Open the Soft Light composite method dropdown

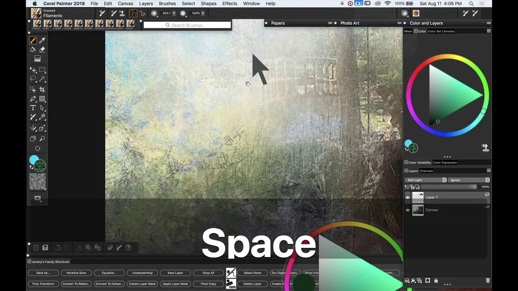click(426, 180)
